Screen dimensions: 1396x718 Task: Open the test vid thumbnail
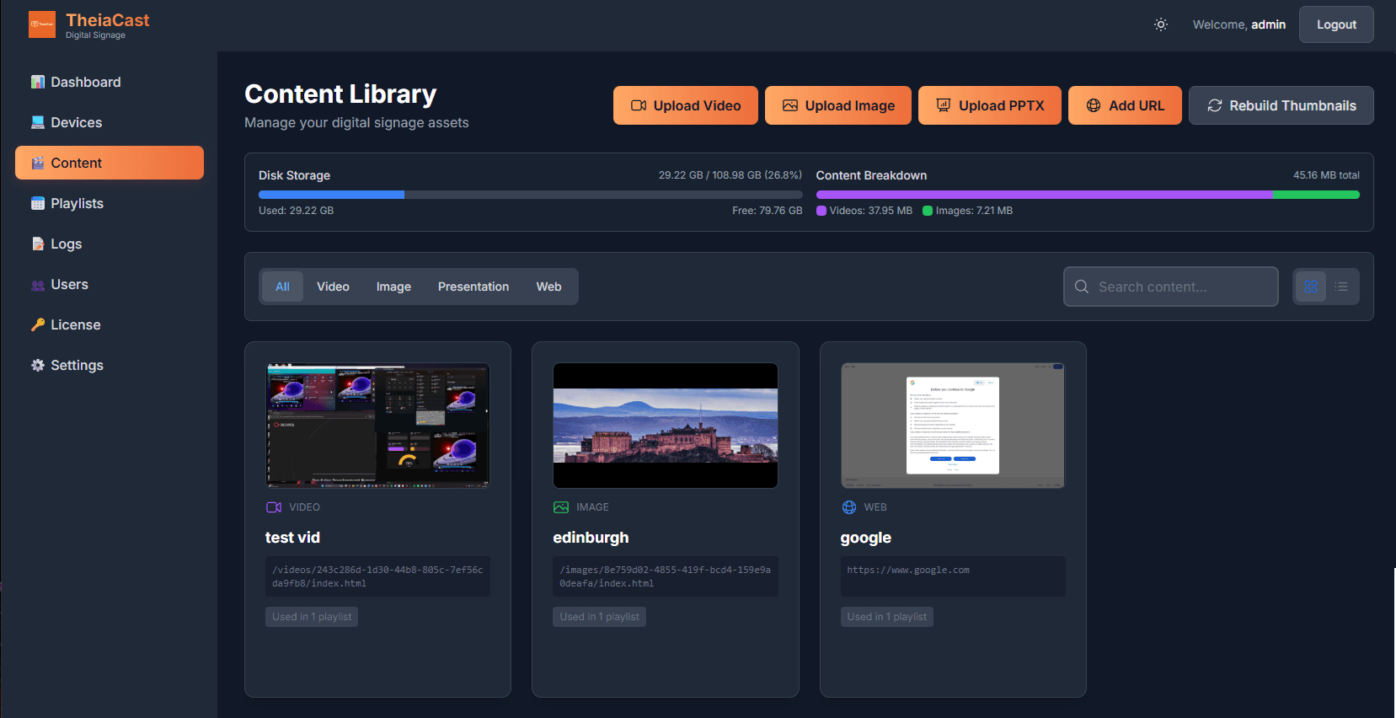point(377,426)
